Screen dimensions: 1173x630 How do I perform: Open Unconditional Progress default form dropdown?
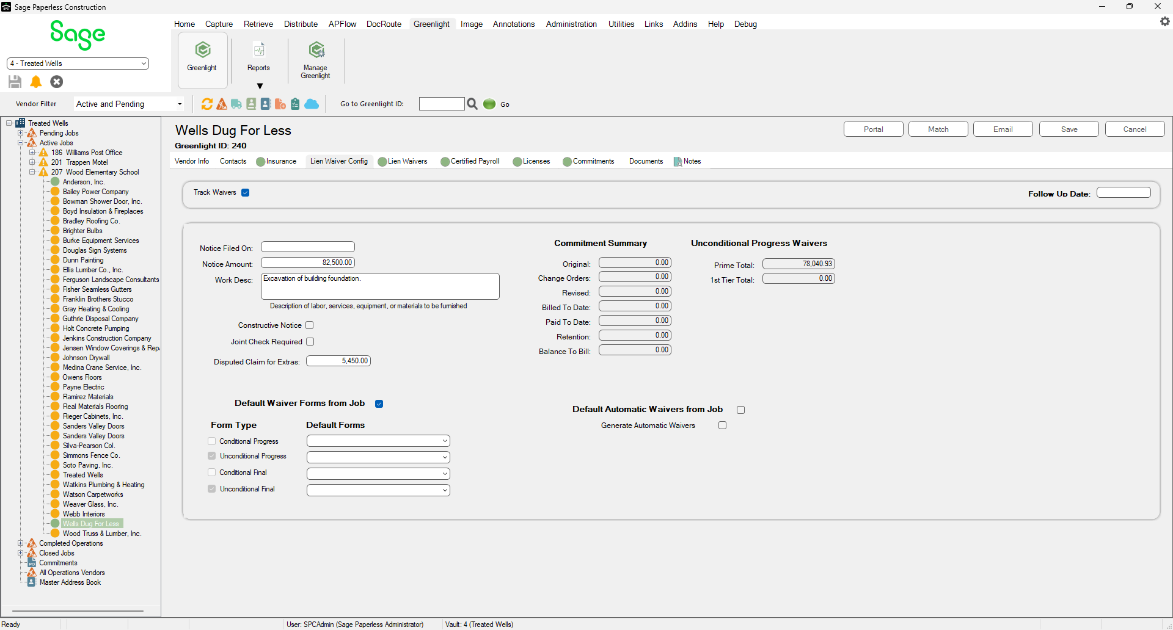pos(378,457)
